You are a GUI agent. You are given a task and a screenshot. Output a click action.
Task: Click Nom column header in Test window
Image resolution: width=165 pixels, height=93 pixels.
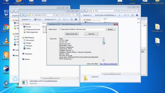[105, 19]
